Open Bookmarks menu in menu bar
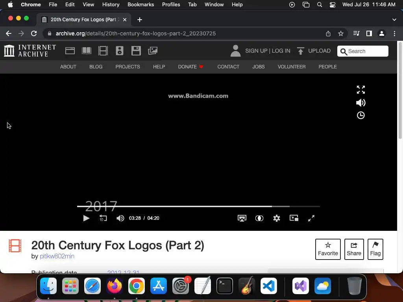 [141, 4]
